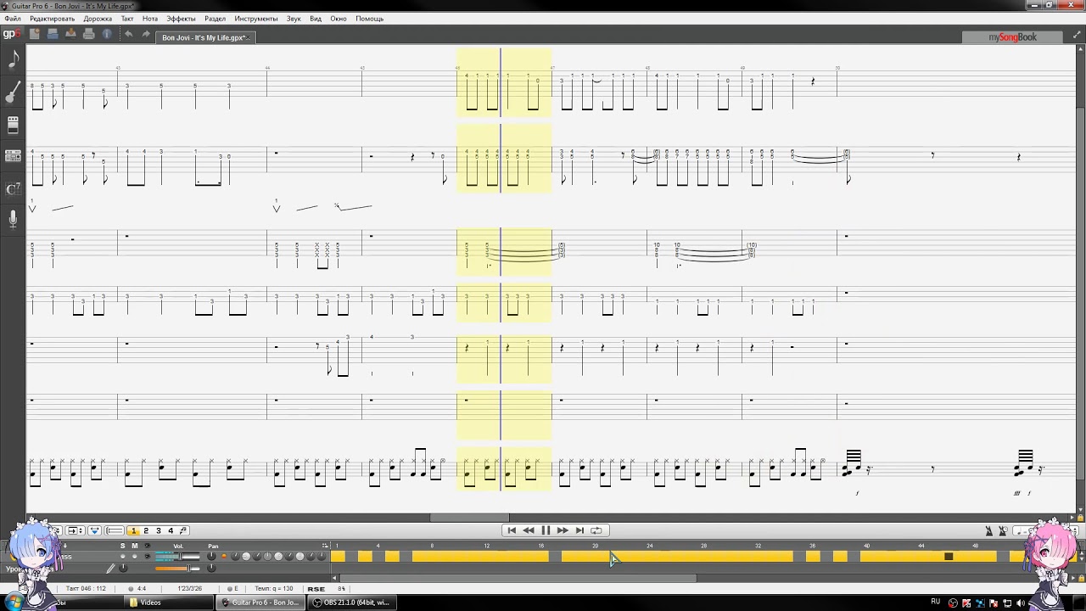Viewport: 1086px width, 611px height.
Task: Toggle the loop playback button
Action: point(596,530)
